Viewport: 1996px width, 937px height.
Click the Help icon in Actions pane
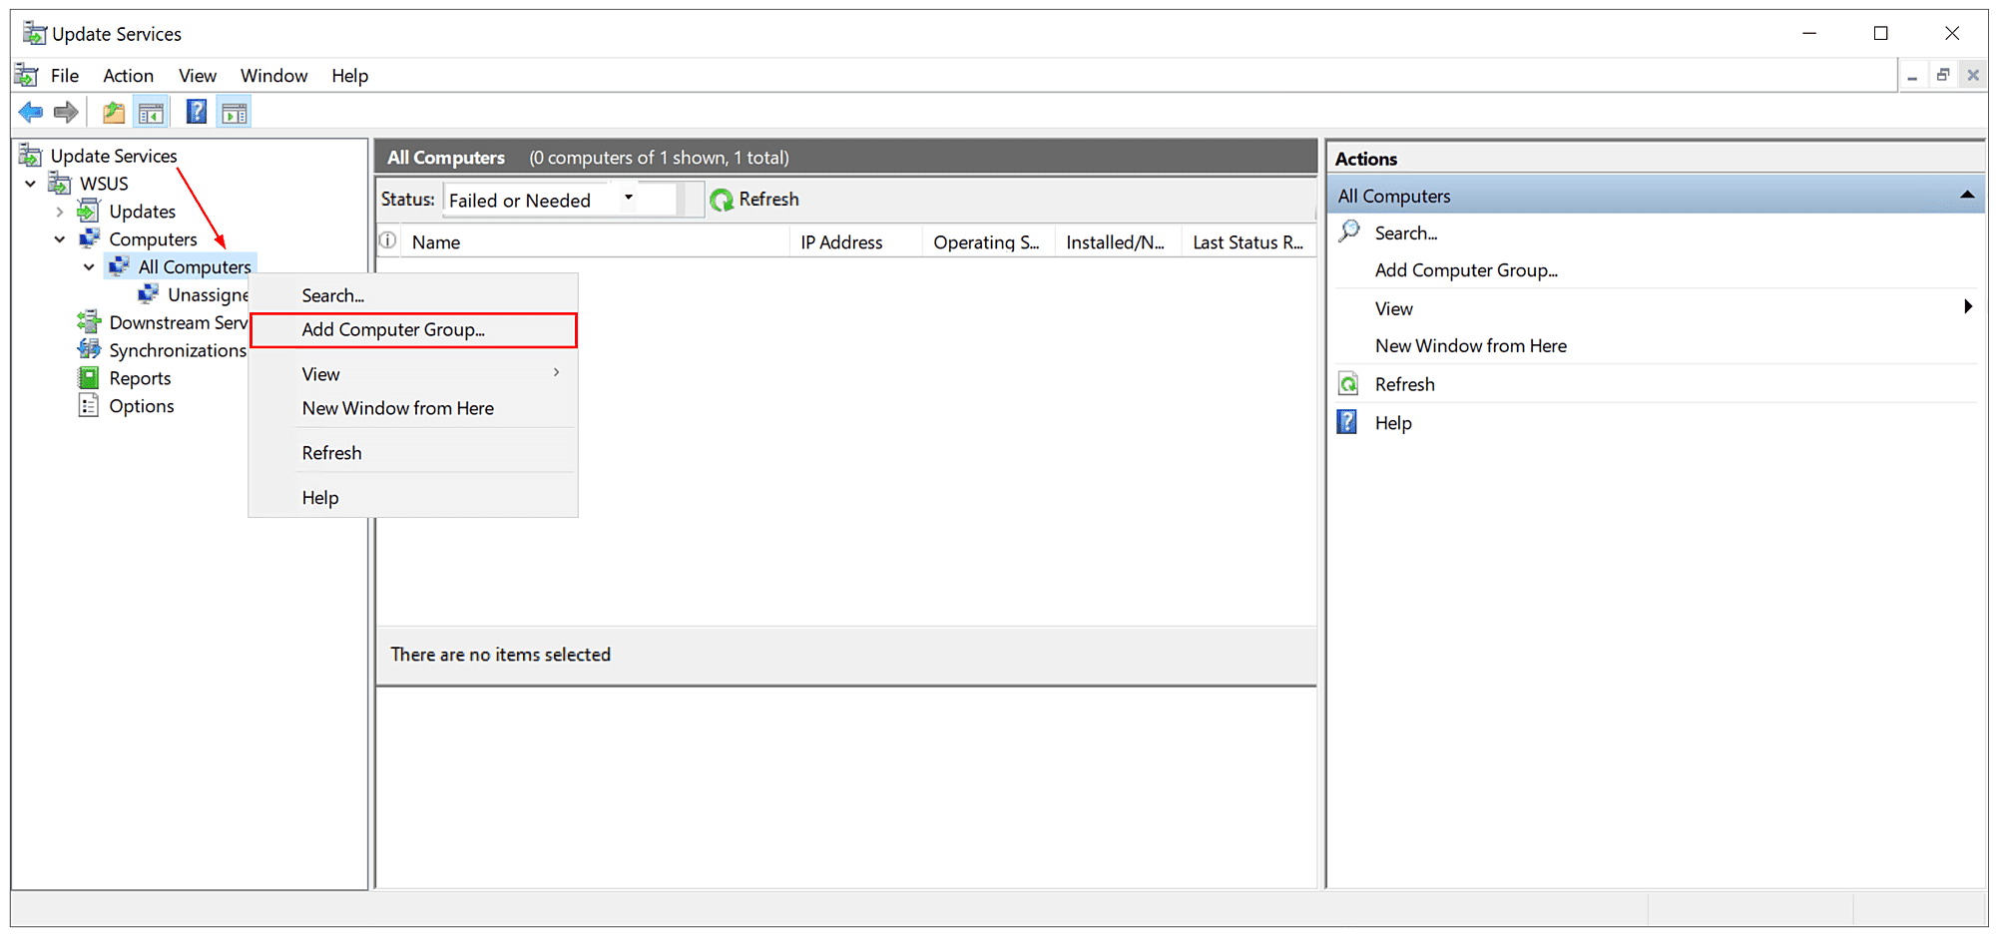(x=1347, y=422)
